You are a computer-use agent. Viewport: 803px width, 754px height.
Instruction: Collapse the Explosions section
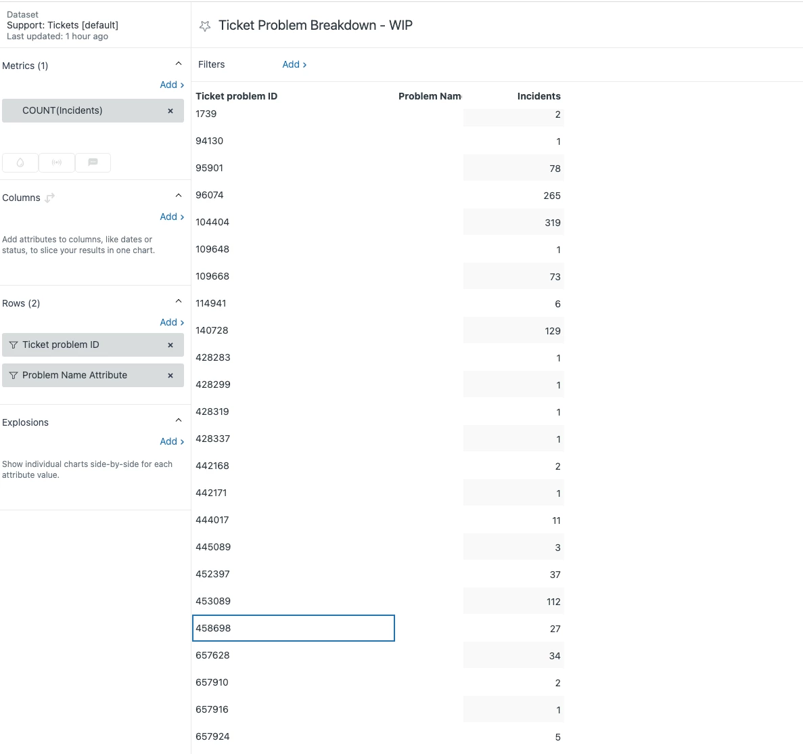178,420
